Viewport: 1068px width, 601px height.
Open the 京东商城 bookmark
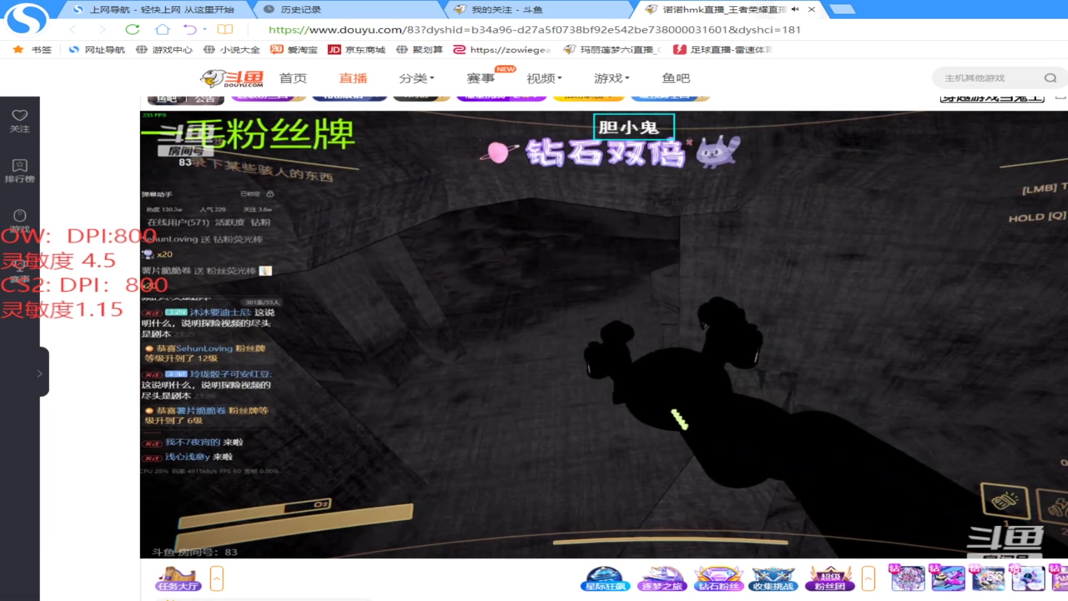[x=357, y=50]
